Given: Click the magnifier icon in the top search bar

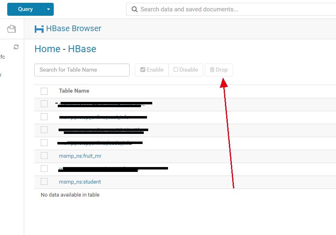Looking at the screenshot, I should click(134, 9).
